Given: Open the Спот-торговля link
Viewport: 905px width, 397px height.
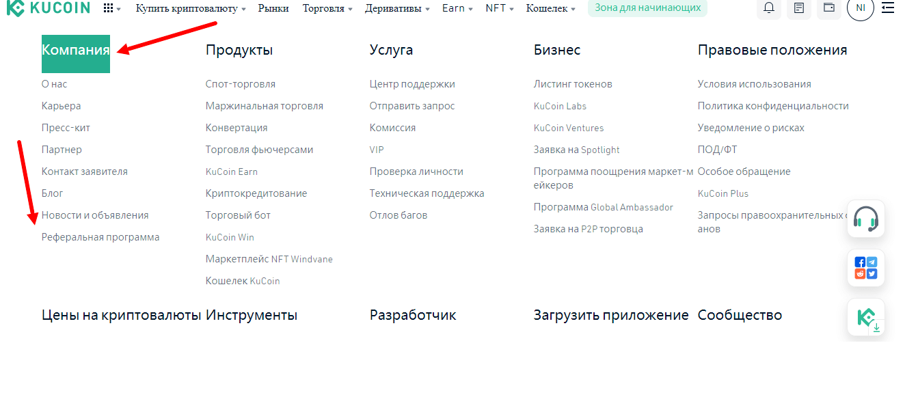Looking at the screenshot, I should tap(241, 84).
